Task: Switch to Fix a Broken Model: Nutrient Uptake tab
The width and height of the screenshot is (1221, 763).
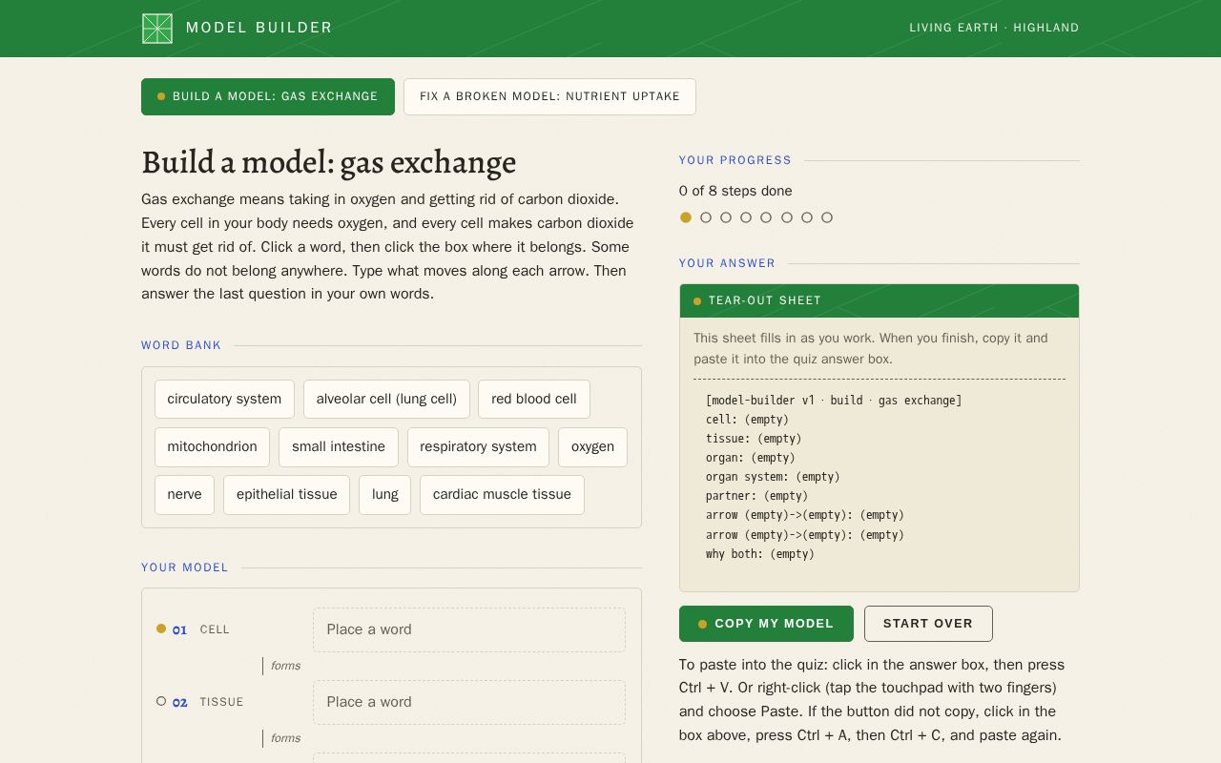Action: (x=549, y=96)
